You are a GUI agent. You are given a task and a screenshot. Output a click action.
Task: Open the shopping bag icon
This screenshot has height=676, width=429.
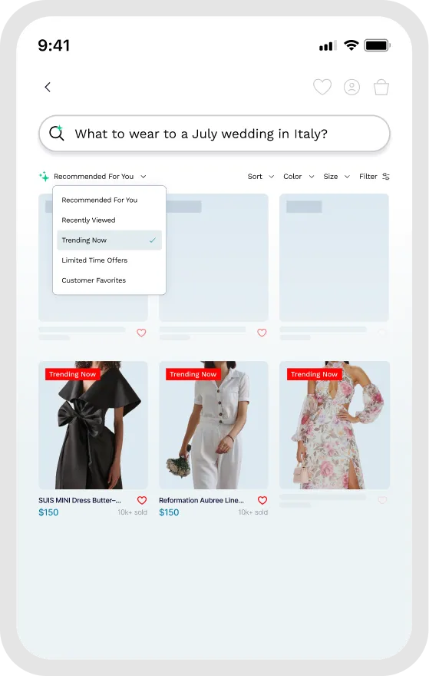click(381, 87)
